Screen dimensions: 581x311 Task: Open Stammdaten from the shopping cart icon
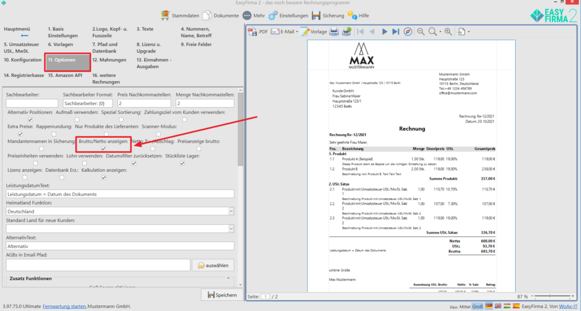point(165,15)
